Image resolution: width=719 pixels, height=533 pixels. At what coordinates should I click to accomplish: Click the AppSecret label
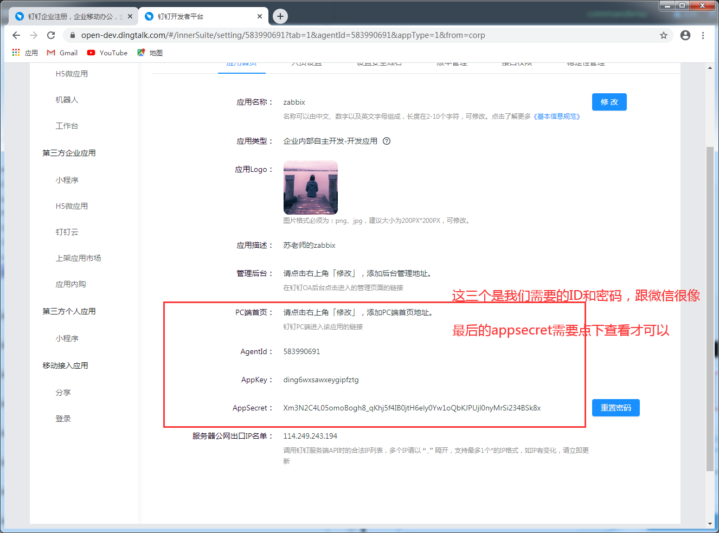[252, 408]
